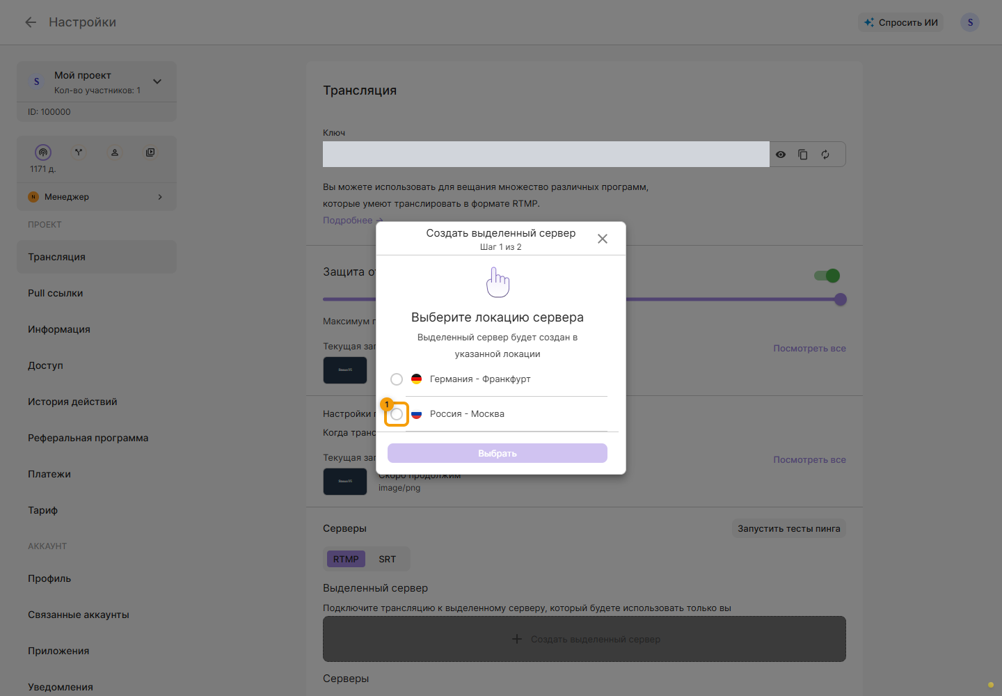
Task: Click the stream key field
Action: click(x=546, y=155)
